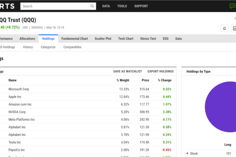Click SAVE AS WATCHLIST
This screenshot has width=236, height=157.
click(x=127, y=71)
